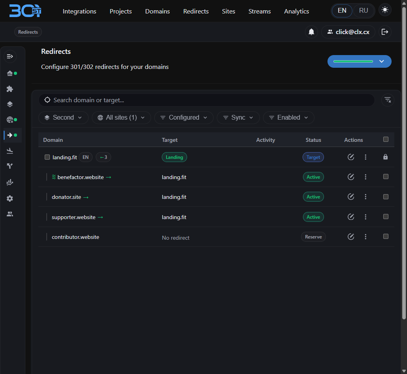Screen dimensions: 407x374
Task: Click the logout icon in header
Action: (x=384, y=32)
